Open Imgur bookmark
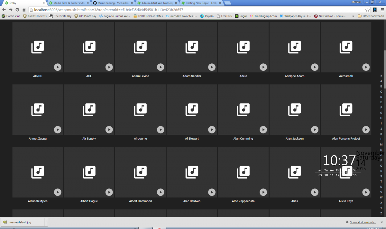This screenshot has width=386, height=229. click(241, 16)
